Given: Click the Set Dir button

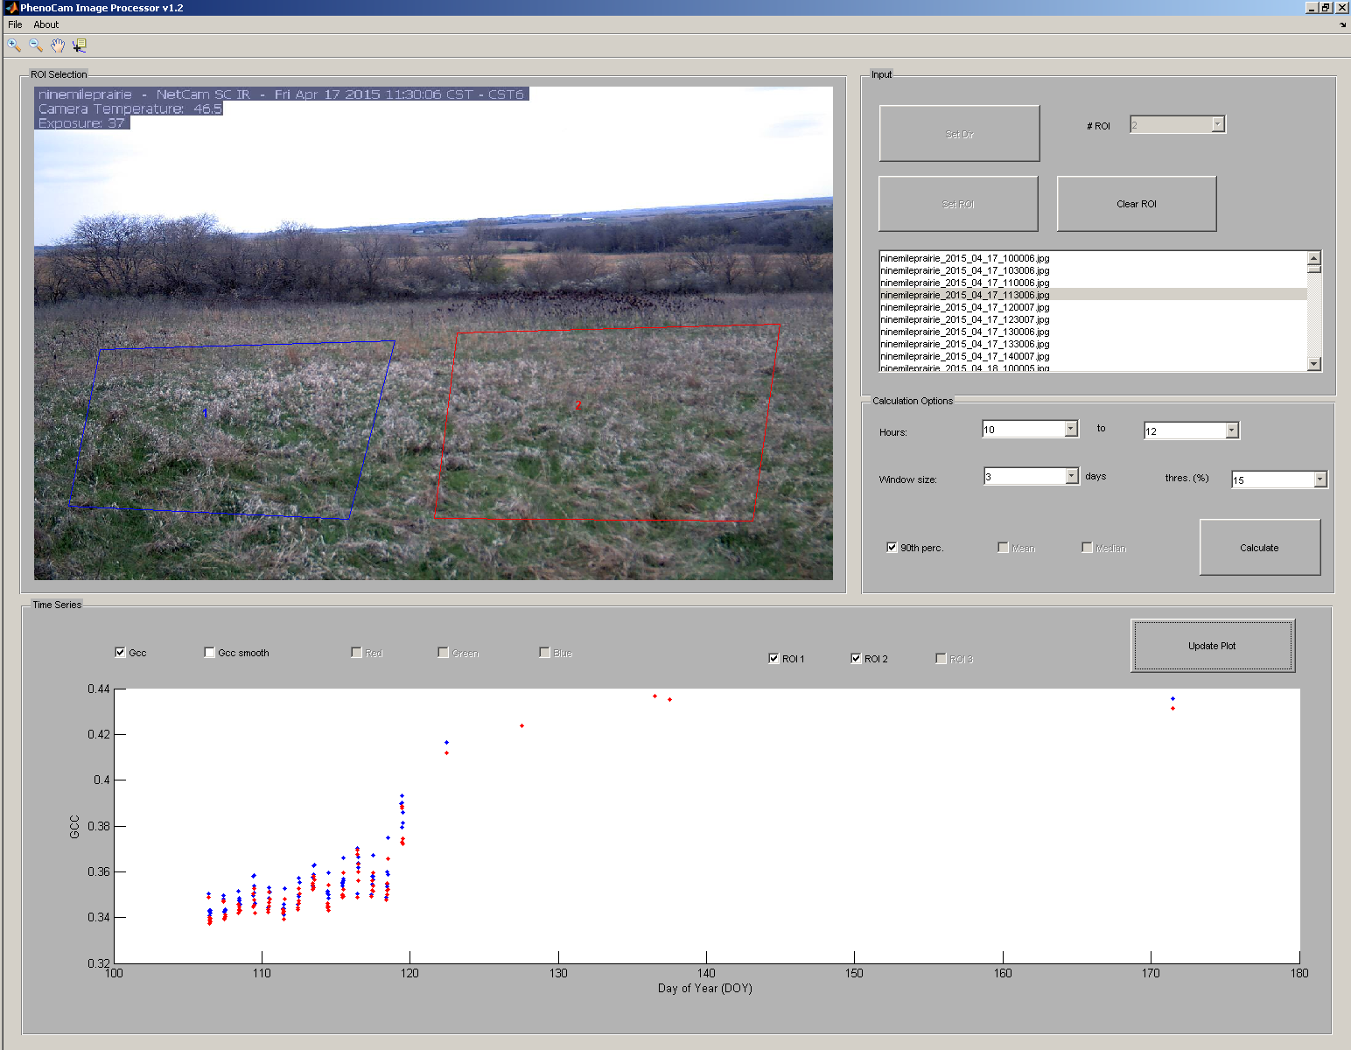Looking at the screenshot, I should 959,134.
